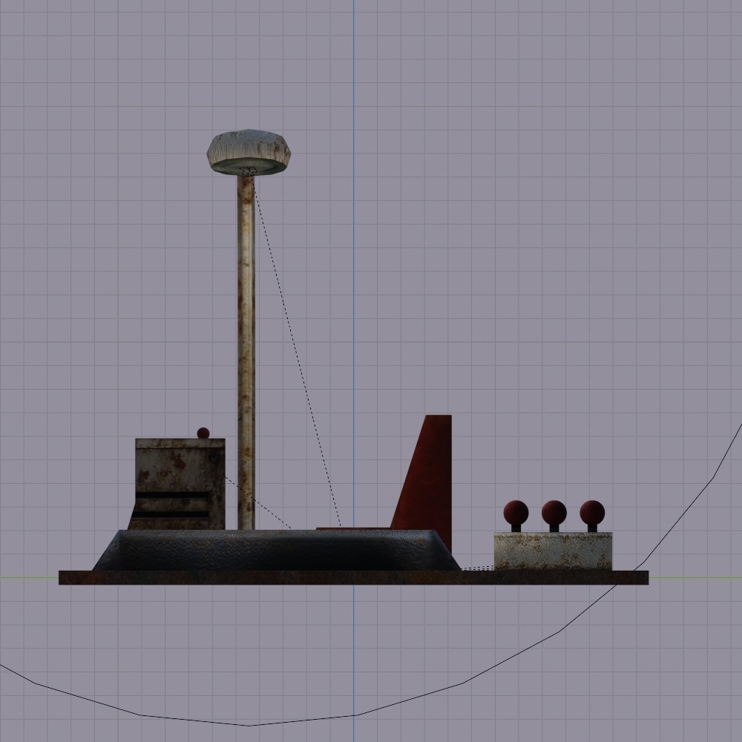Click the disc cap atop the tall pole
Image resolution: width=742 pixels, height=742 pixels.
(249, 148)
